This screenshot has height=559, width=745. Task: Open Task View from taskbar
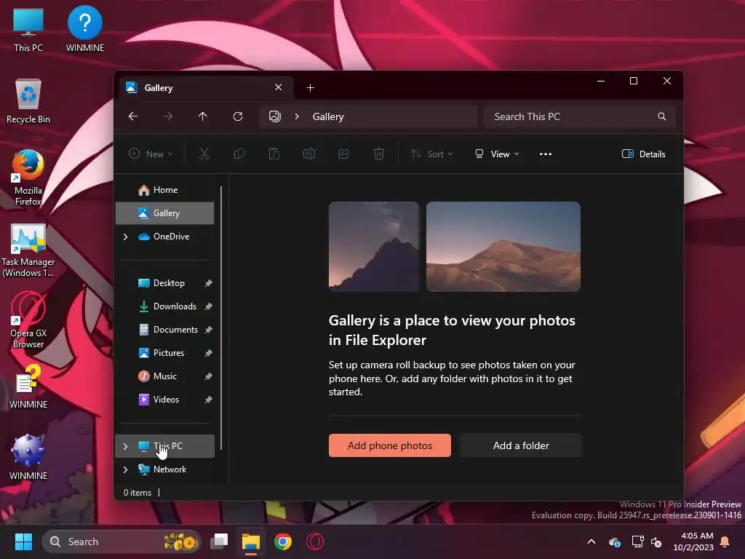220,542
